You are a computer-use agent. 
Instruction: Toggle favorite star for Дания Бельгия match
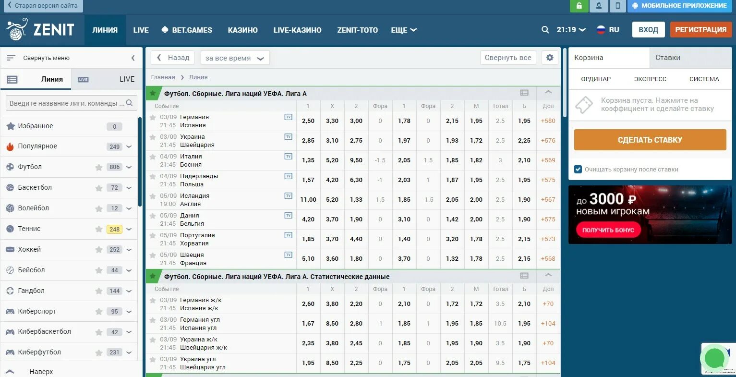point(153,216)
